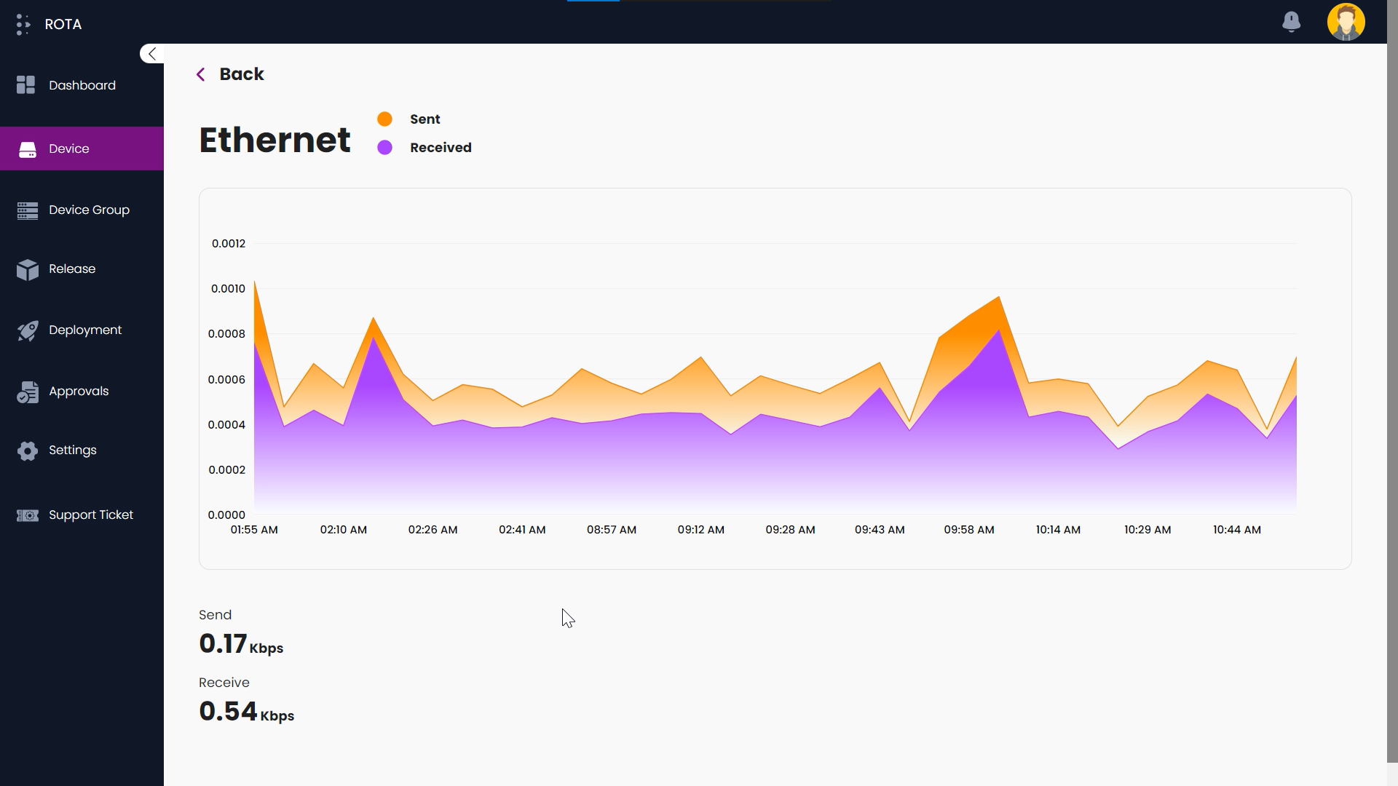Screen dimensions: 1398x786
Task: Open the Deployment rocket icon
Action: click(27, 330)
